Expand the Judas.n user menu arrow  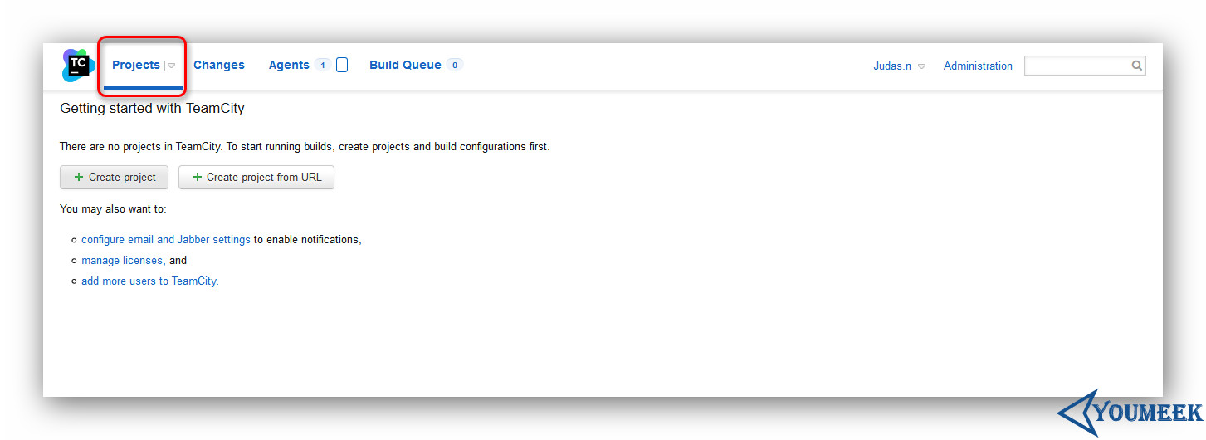tap(921, 66)
